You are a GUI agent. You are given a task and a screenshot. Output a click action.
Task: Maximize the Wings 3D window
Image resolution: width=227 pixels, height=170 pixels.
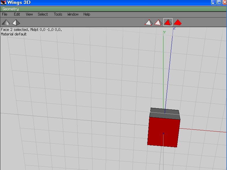click(219, 3)
